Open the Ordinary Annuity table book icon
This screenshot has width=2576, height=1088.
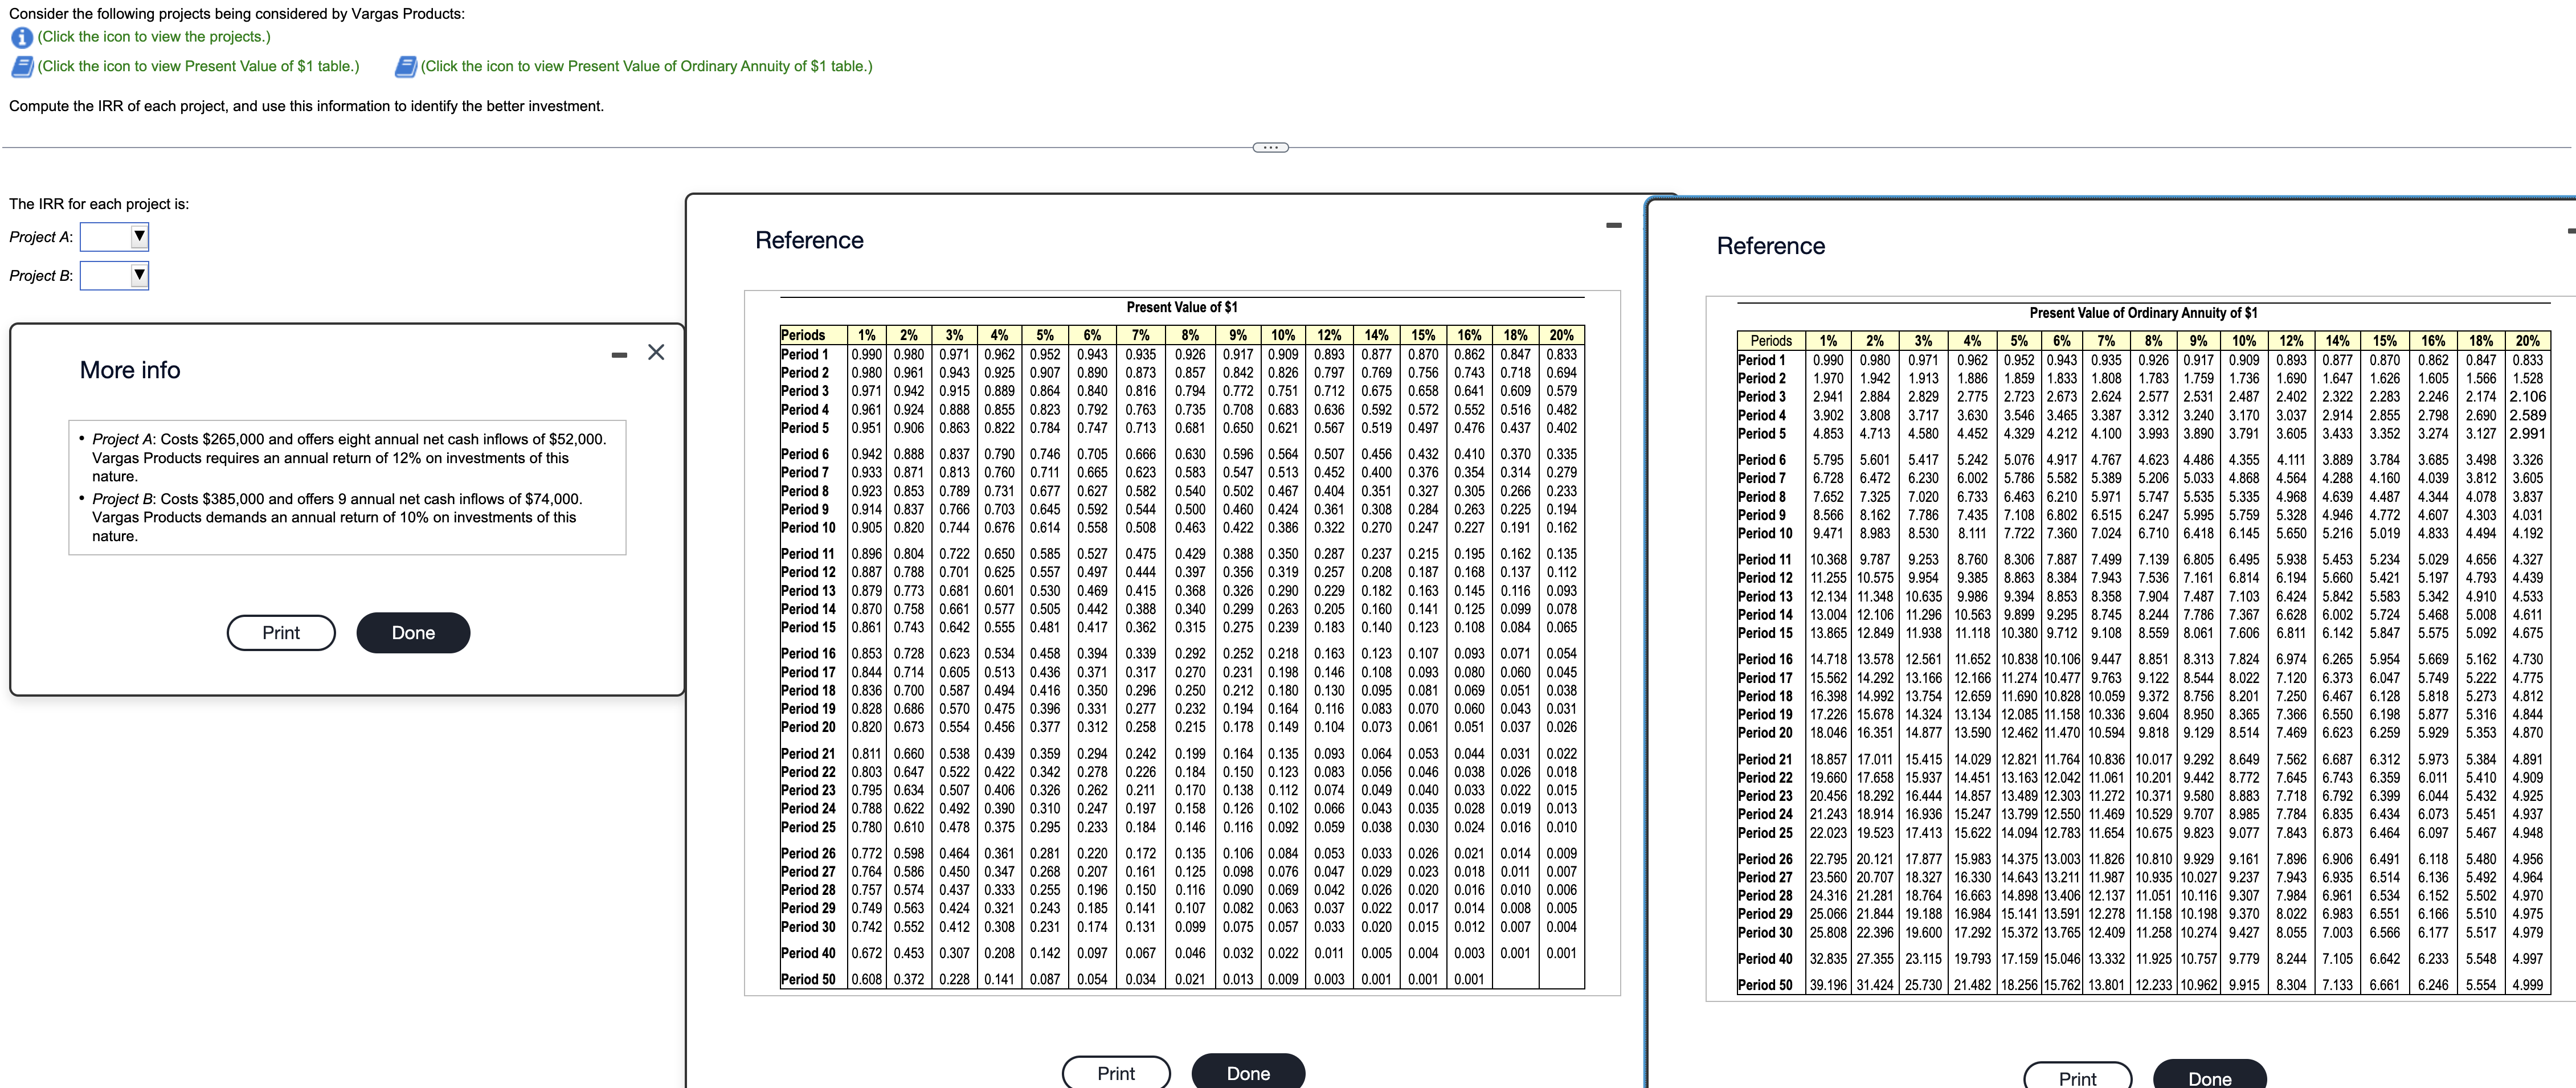coord(405,67)
